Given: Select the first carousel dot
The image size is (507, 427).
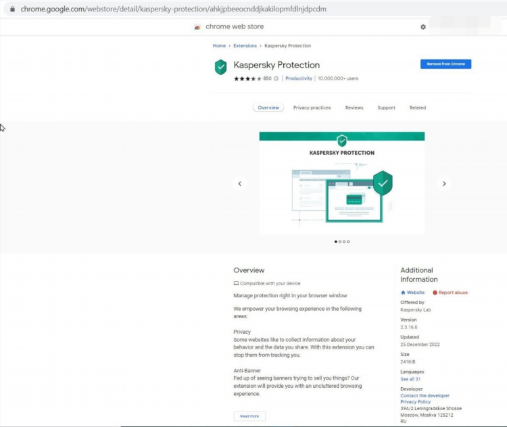Looking at the screenshot, I should pyautogui.click(x=335, y=242).
